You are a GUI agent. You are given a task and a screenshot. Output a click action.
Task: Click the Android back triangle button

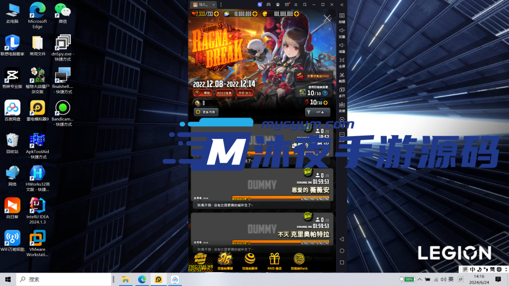pos(342,239)
